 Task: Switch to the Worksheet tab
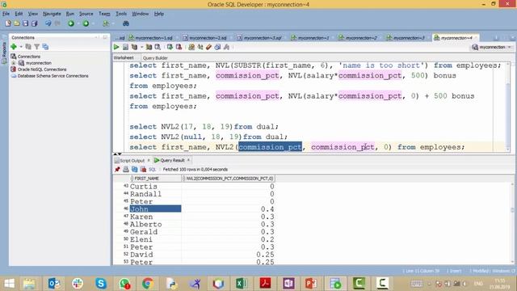point(124,57)
